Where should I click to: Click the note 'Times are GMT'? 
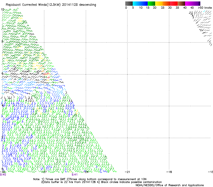coord(54,179)
